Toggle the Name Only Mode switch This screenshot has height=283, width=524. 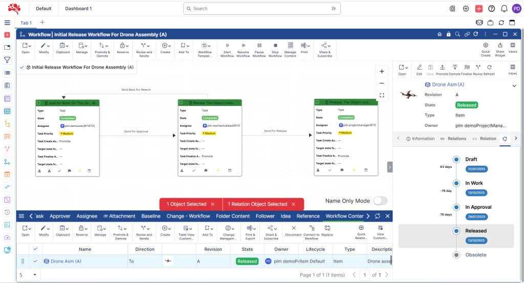(x=380, y=201)
